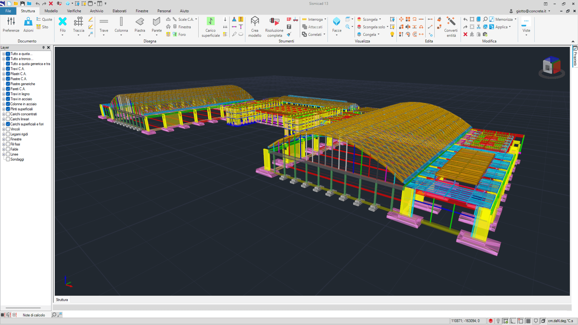The image size is (578, 325).
Task: Click the undo arrow in quick access
Action: [x=37, y=4]
